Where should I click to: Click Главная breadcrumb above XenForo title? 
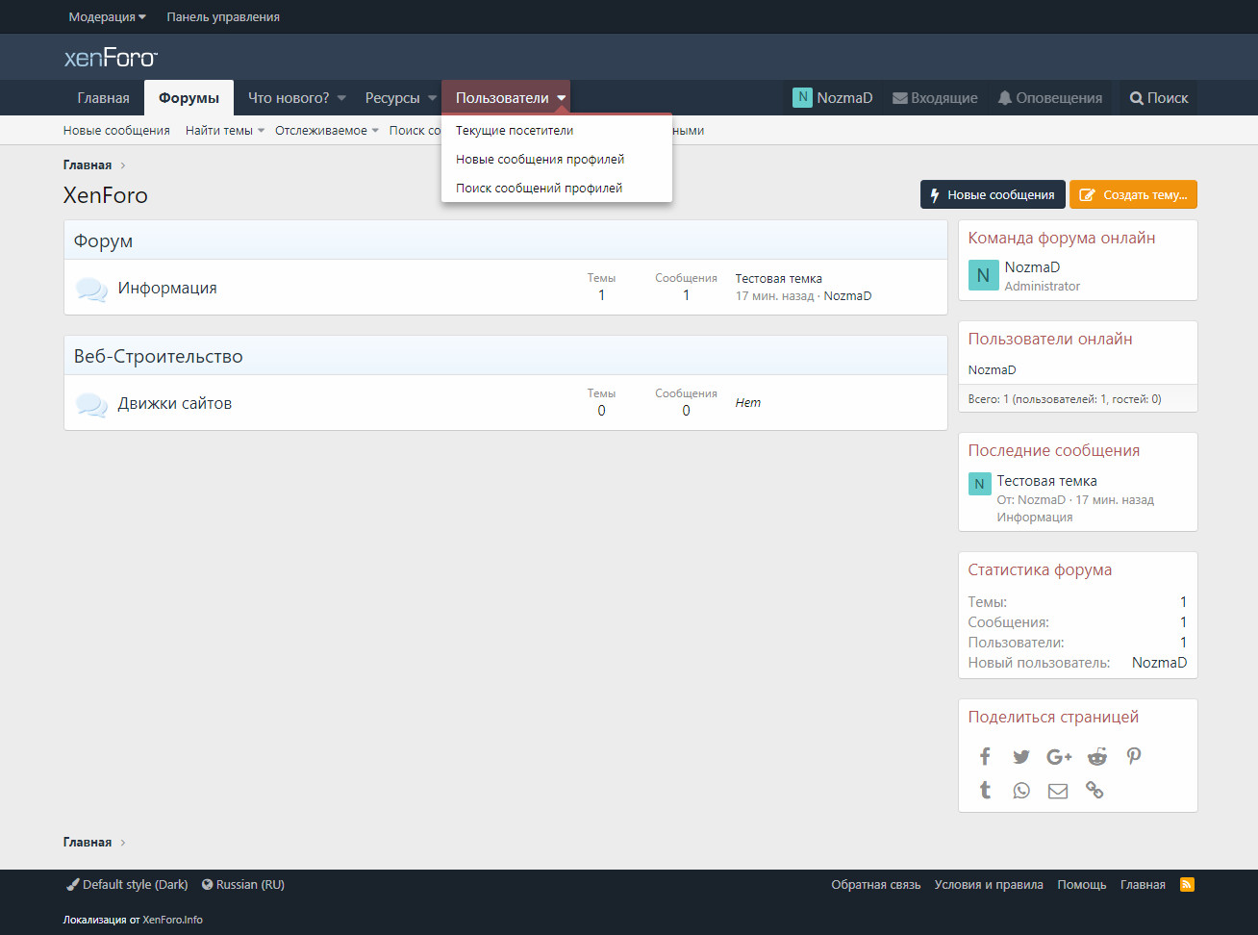click(88, 165)
